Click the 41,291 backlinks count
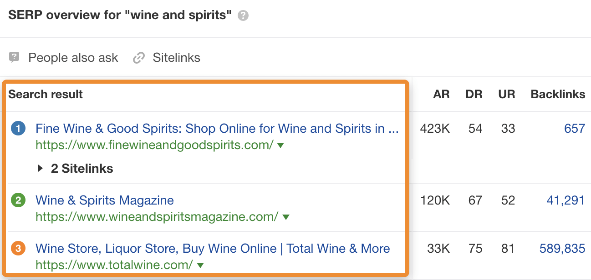 point(566,200)
